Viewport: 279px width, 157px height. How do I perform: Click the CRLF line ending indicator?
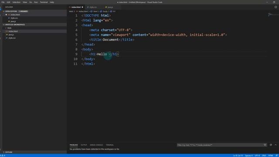pyautogui.click(x=264, y=156)
